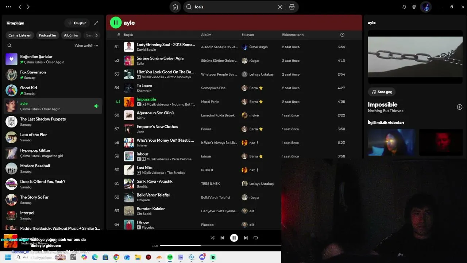Open the Is This It album link
The width and height of the screenshot is (467, 263).
tap(207, 170)
